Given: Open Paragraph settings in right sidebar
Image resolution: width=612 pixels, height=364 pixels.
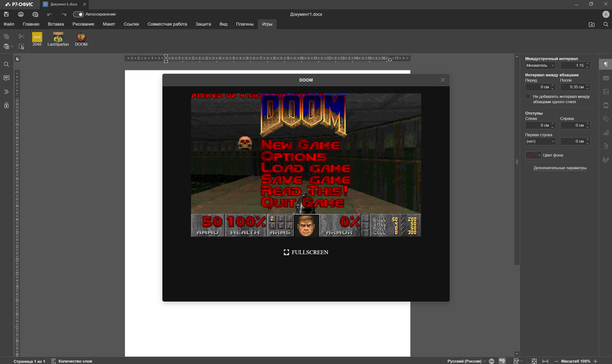Looking at the screenshot, I should pos(606,64).
